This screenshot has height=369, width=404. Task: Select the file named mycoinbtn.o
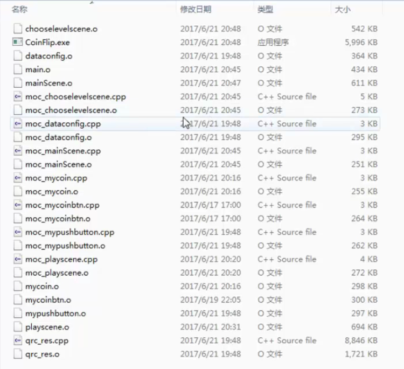coord(48,300)
